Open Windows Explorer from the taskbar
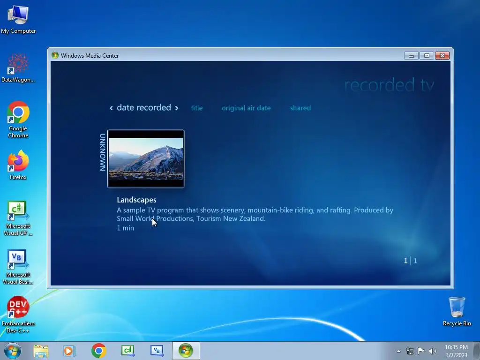 coord(41,351)
